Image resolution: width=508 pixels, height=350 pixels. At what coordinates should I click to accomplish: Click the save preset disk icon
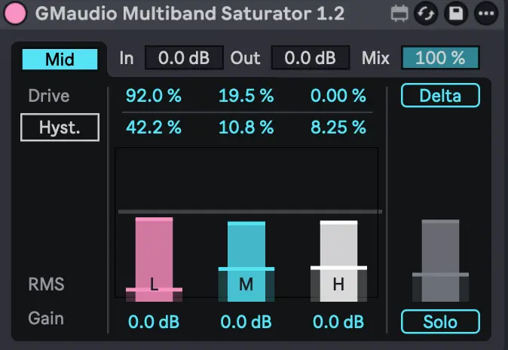pos(456,14)
